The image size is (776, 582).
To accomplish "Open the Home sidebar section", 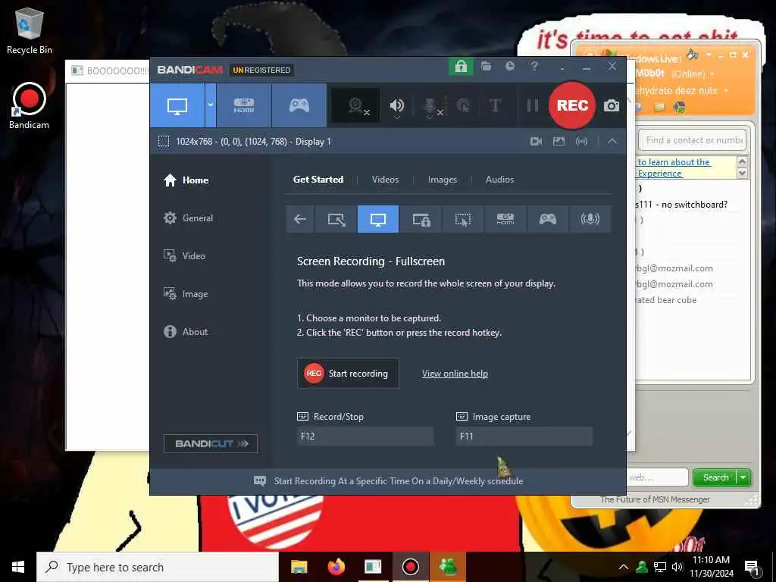I will [x=186, y=180].
